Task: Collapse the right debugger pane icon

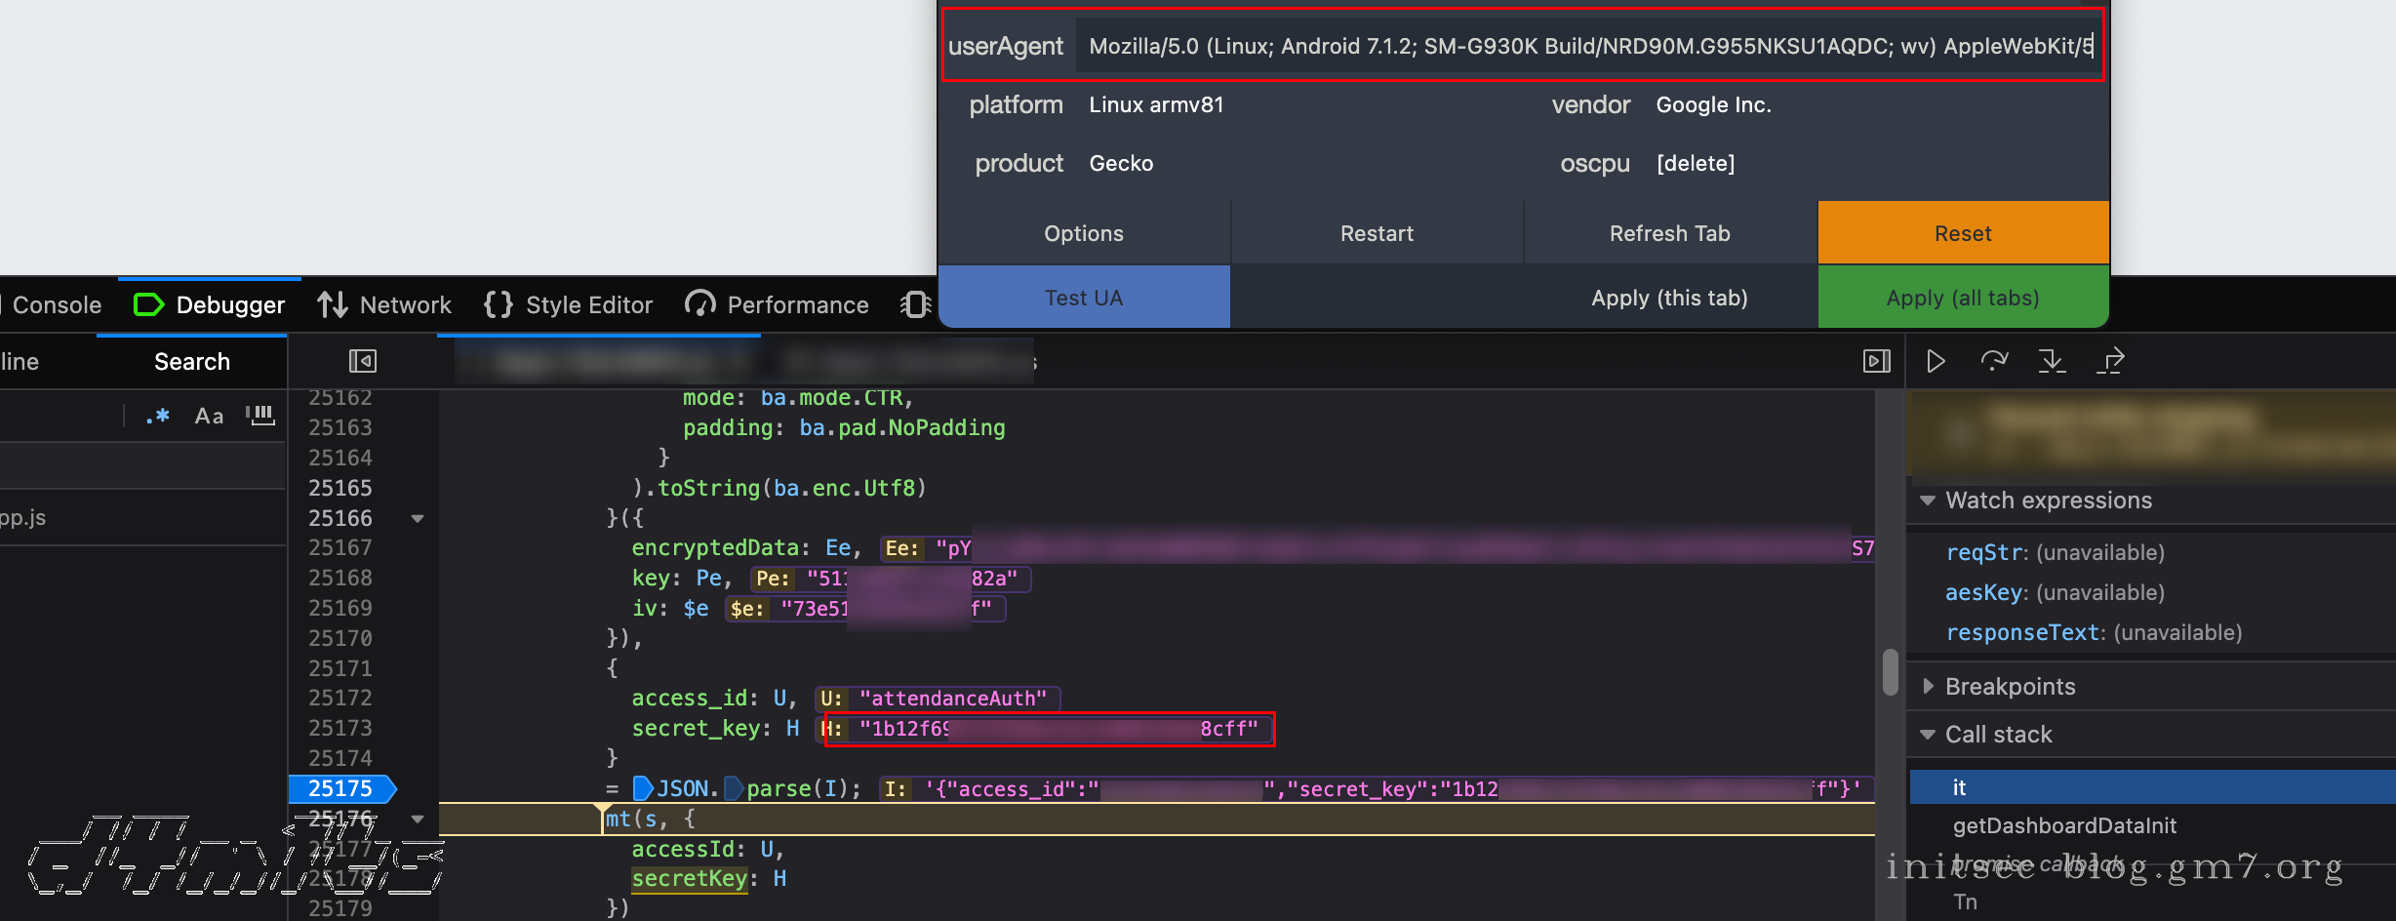Action: tap(1876, 362)
